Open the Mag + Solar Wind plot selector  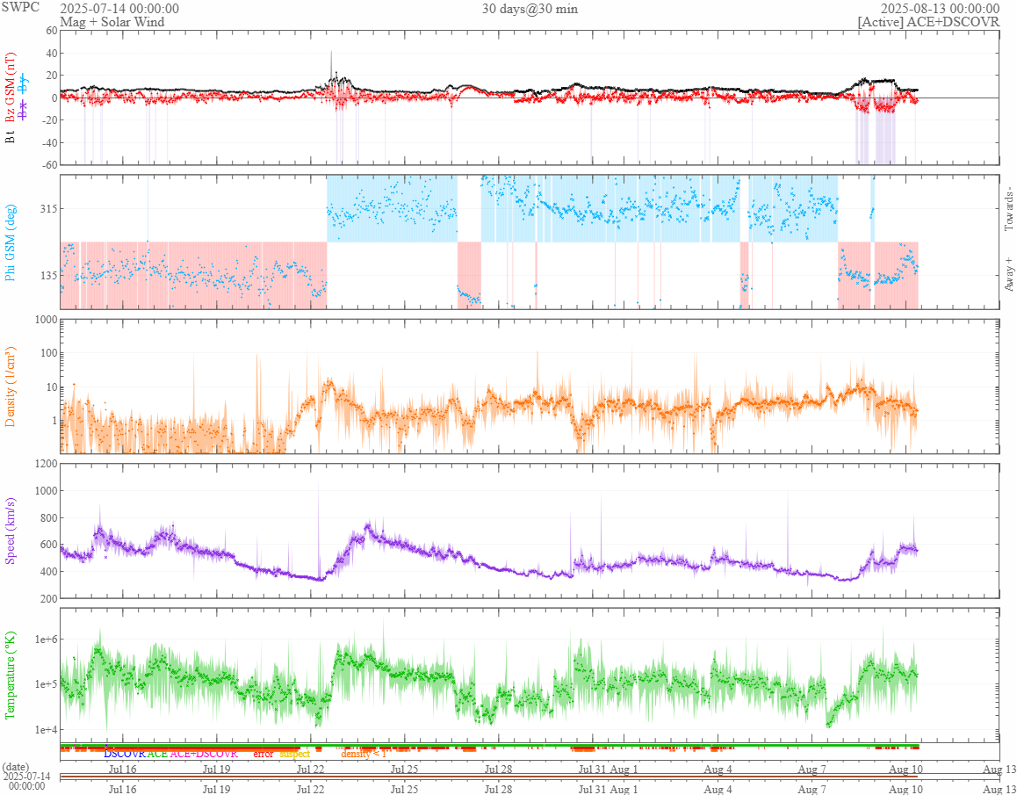(x=112, y=21)
